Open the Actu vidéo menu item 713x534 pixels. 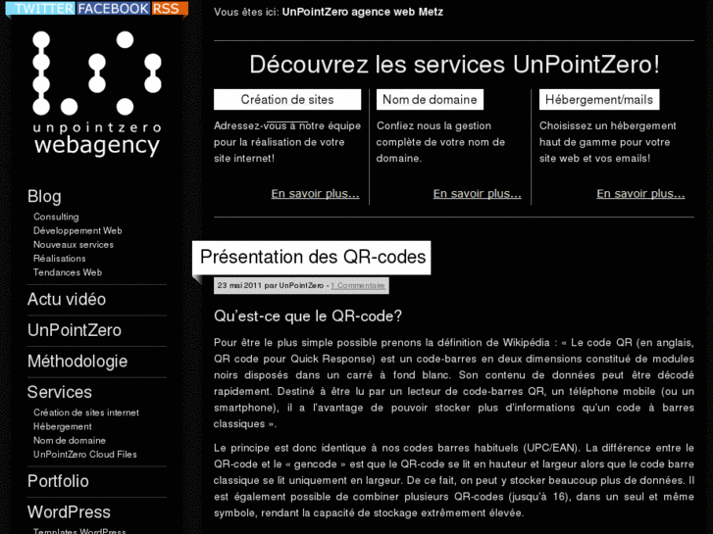(67, 299)
